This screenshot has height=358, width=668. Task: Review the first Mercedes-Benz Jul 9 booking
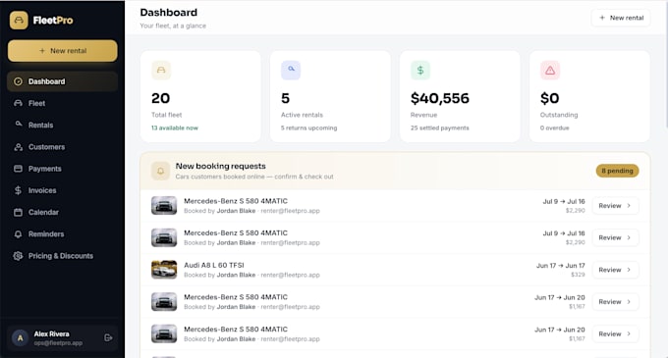(615, 206)
